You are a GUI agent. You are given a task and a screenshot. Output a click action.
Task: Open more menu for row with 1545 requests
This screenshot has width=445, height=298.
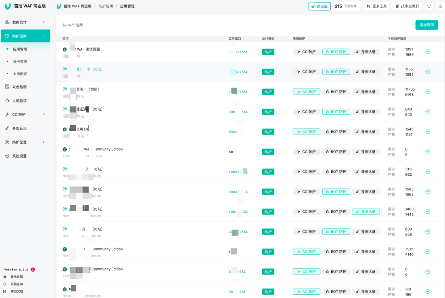(428, 132)
